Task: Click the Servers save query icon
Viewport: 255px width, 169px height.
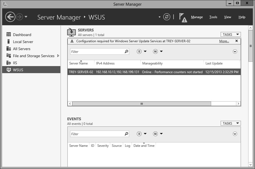Action: tap(155, 51)
